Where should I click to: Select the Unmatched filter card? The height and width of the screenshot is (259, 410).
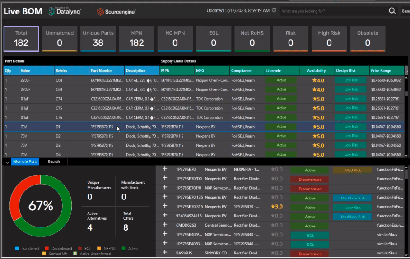(x=60, y=39)
